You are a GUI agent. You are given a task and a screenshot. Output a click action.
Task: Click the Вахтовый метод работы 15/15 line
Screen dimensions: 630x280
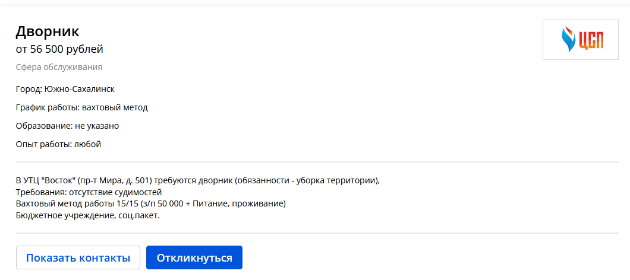151,204
